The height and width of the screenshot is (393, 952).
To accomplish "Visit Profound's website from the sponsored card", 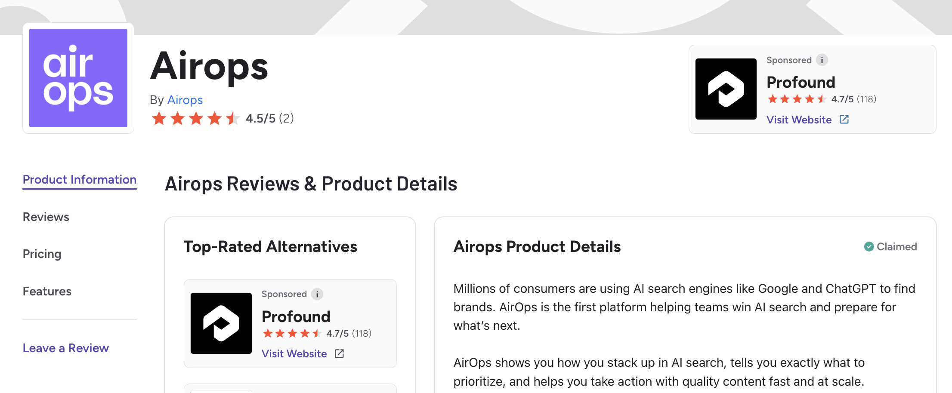I will 799,120.
